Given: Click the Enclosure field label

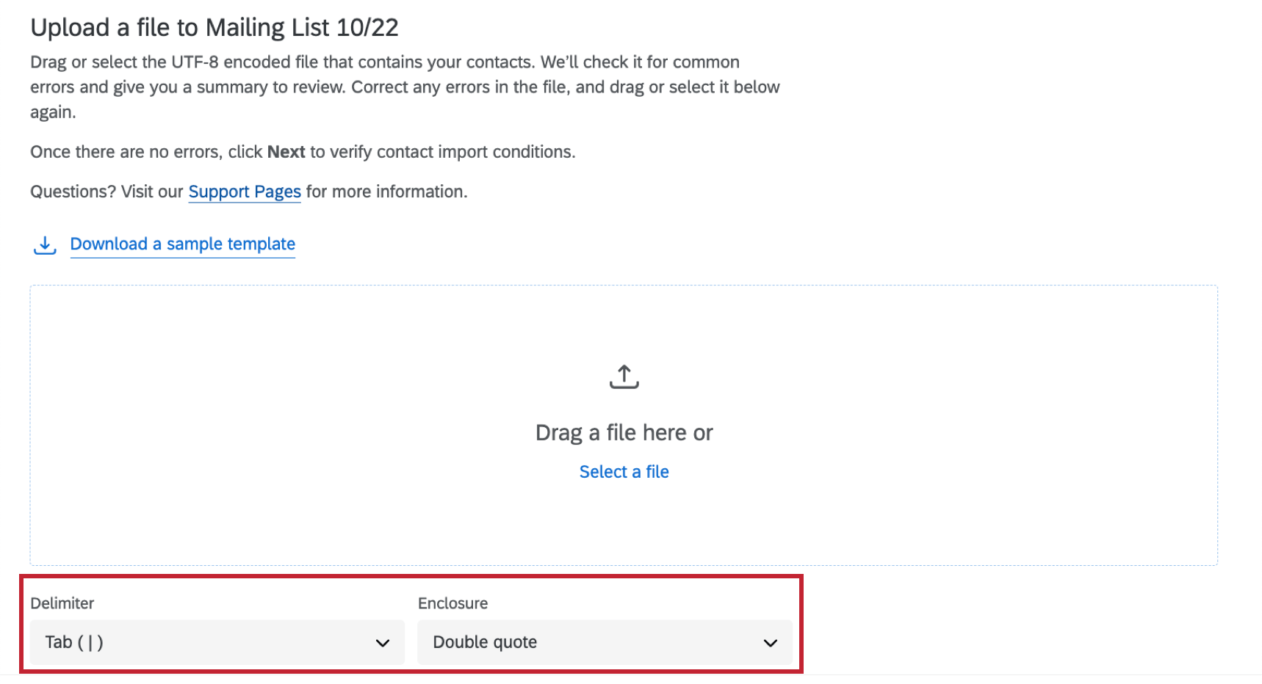Looking at the screenshot, I should [452, 603].
